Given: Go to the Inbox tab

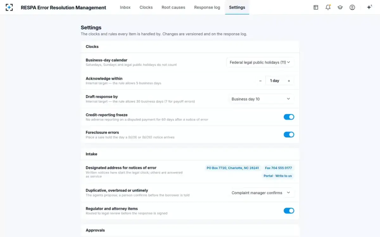Looking at the screenshot, I should [x=125, y=7].
